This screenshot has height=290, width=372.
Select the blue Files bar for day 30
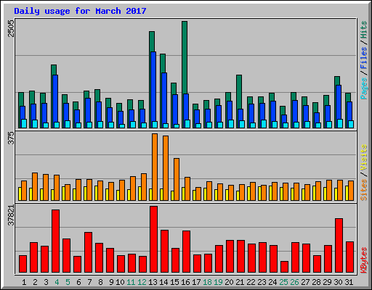(x=339, y=102)
